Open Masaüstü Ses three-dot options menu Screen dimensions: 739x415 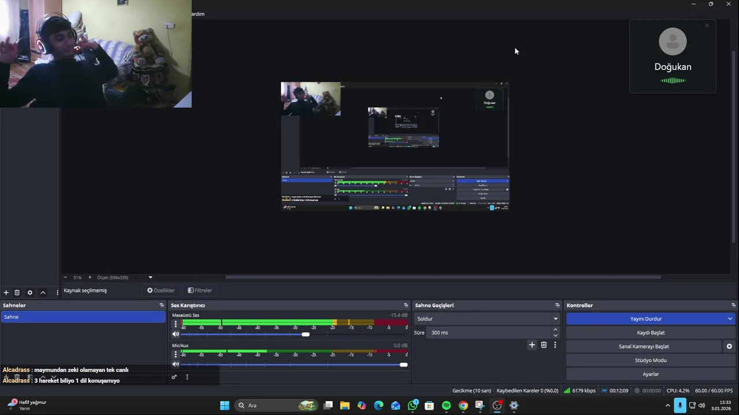click(x=176, y=324)
